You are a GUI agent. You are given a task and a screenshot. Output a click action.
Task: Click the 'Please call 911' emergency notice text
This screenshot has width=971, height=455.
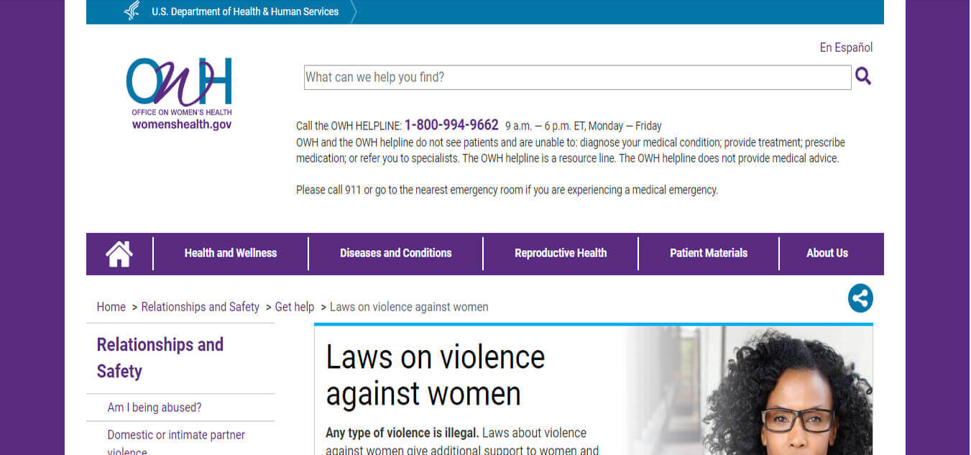pyautogui.click(x=507, y=190)
